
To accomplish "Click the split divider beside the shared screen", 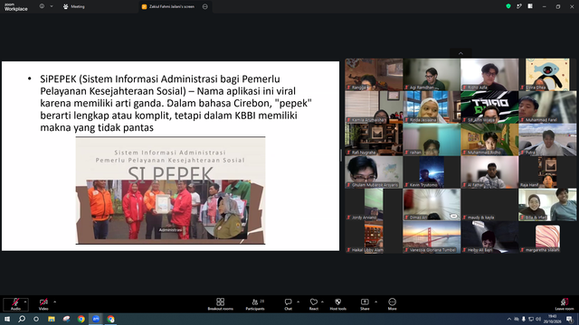I will (341, 155).
